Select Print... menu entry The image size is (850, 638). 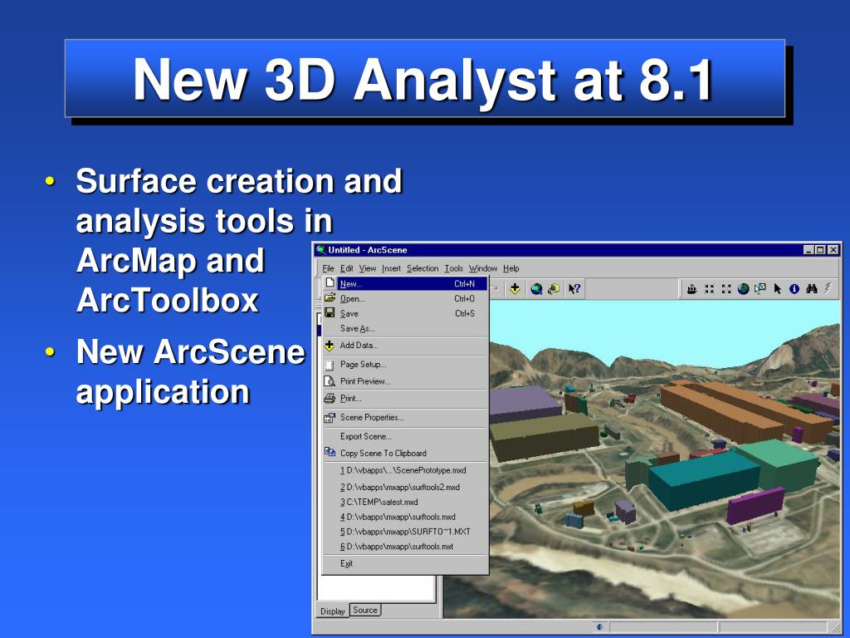(405, 398)
